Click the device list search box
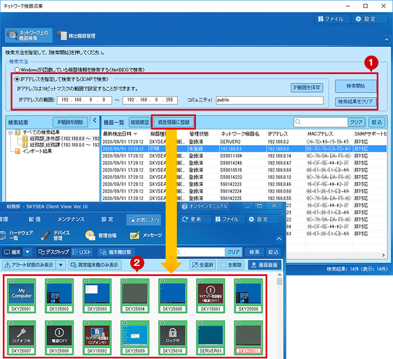393x359 pixels. [321, 122]
